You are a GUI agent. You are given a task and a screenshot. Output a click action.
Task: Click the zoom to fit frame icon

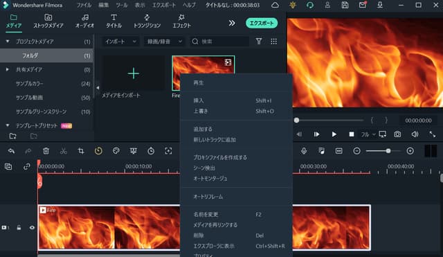[x=168, y=151]
